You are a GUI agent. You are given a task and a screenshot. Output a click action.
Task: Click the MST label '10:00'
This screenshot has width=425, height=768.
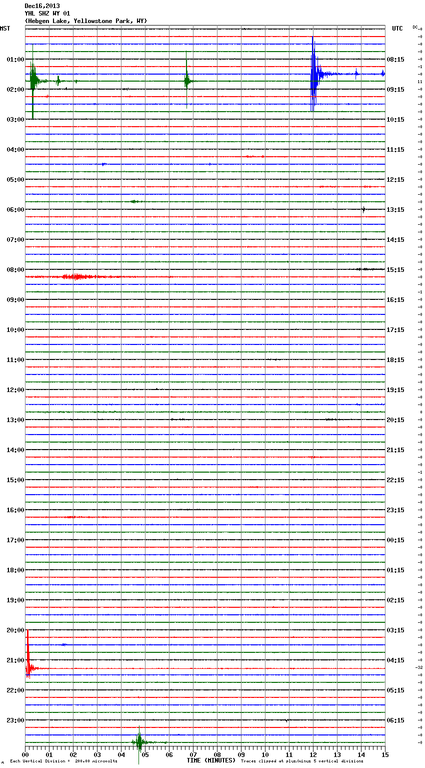pos(15,330)
